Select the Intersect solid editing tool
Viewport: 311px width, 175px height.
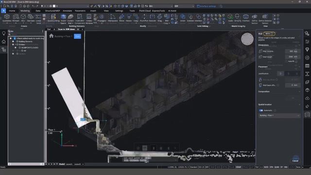pyautogui.click(x=198, y=18)
